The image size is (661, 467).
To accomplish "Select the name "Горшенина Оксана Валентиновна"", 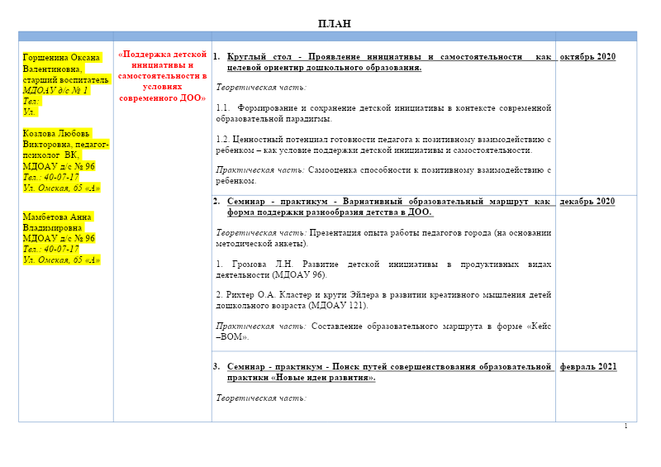I will pyautogui.click(x=63, y=64).
